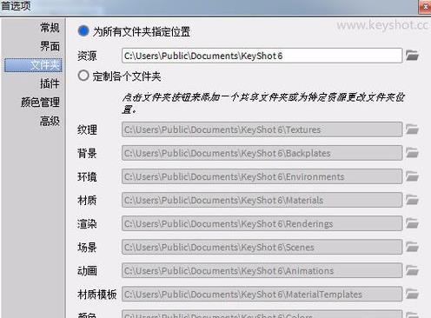Browse folder icon for 动画 Animations path
The image size is (431, 318).
412,270
